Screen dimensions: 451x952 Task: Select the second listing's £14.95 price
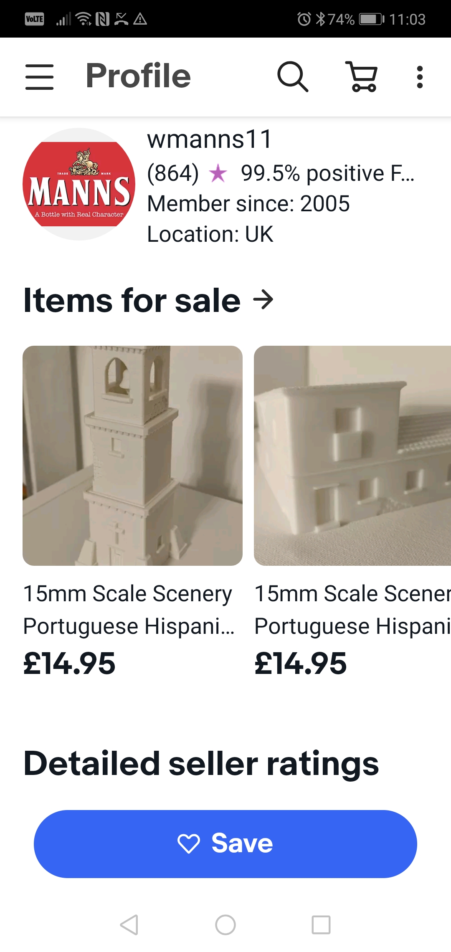pyautogui.click(x=301, y=663)
